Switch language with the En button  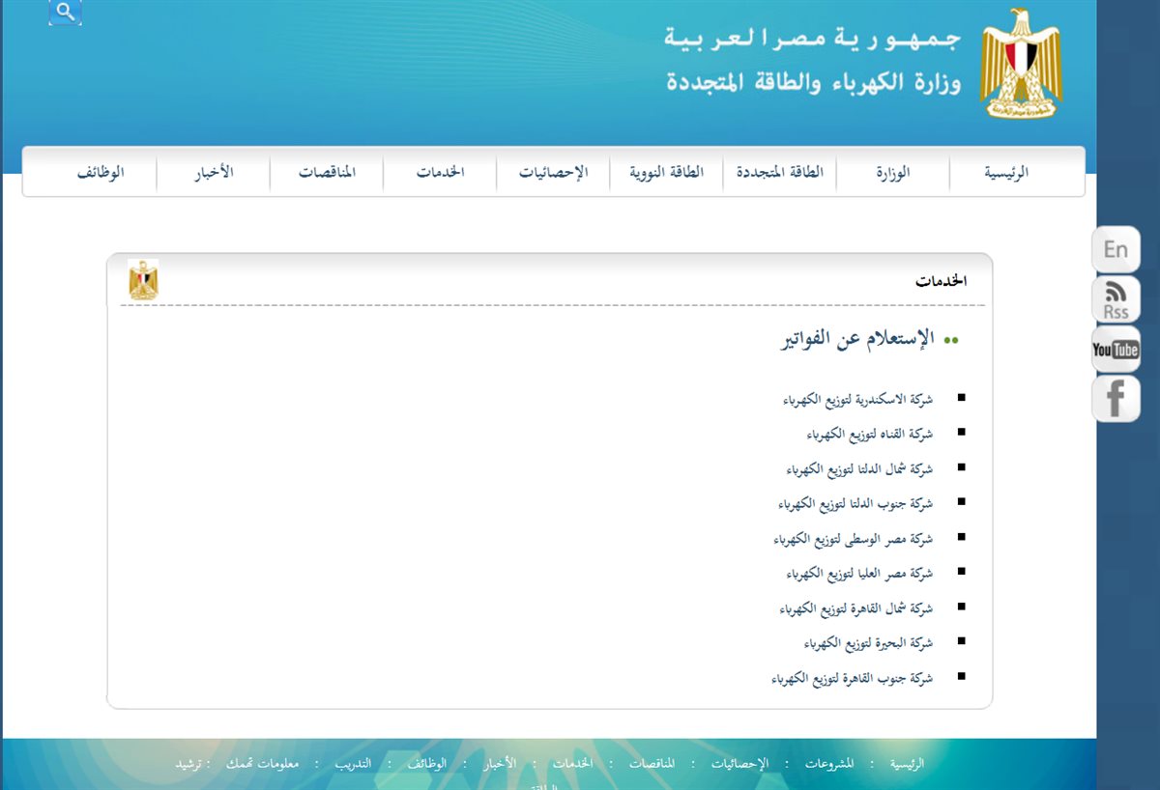1116,250
